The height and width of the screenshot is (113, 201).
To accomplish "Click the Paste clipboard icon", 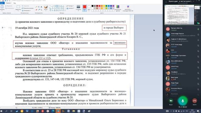I will 2,7.
